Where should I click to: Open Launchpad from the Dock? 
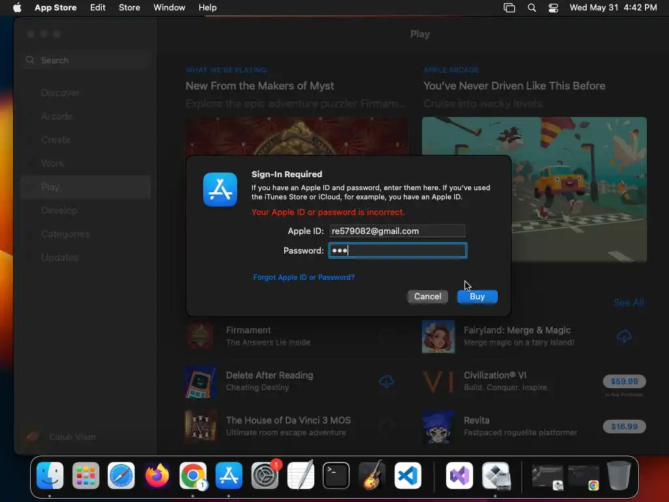tap(86, 476)
